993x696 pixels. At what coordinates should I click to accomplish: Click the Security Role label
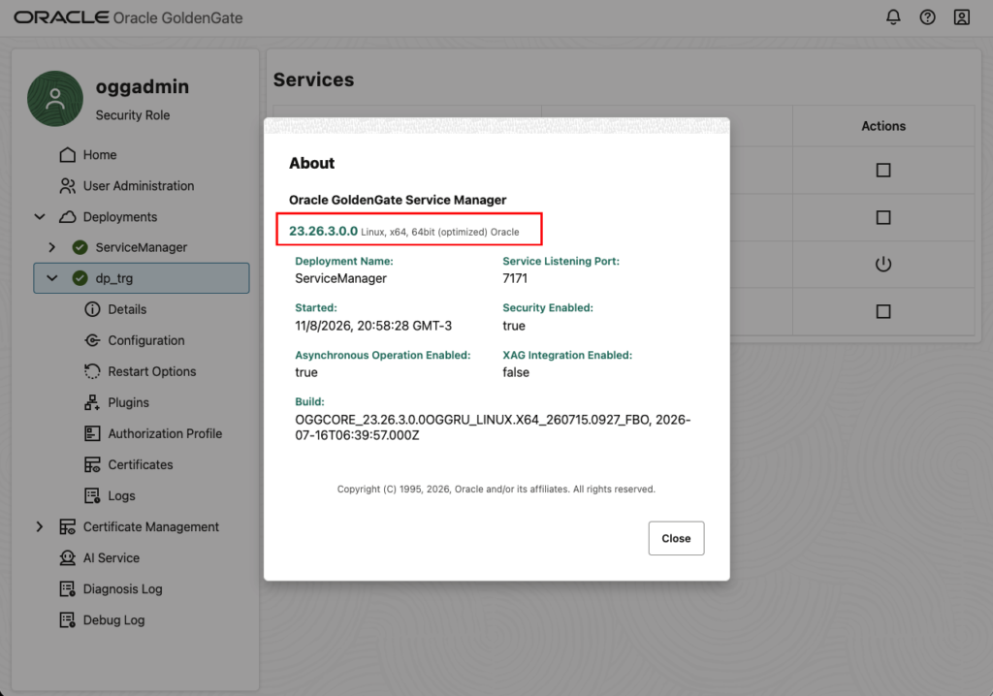pyautogui.click(x=132, y=115)
